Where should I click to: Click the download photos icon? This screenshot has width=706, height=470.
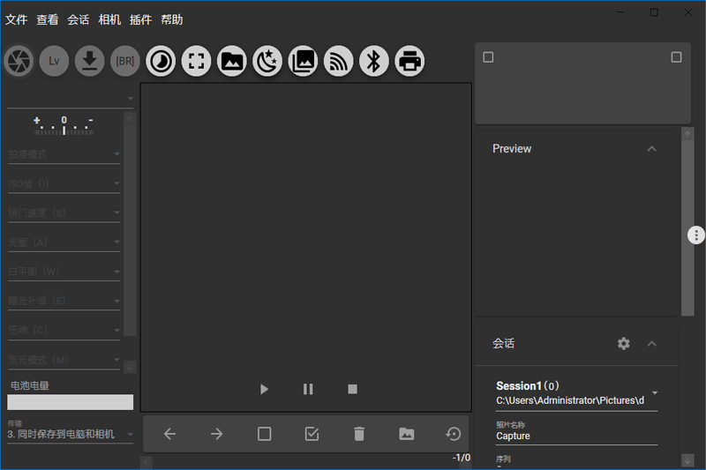tap(89, 61)
